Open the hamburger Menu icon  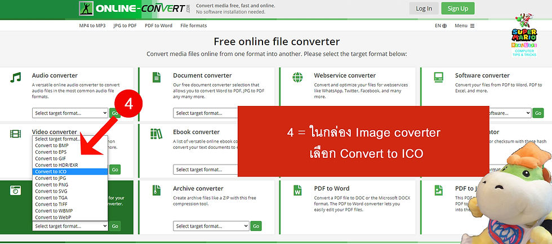(x=472, y=26)
